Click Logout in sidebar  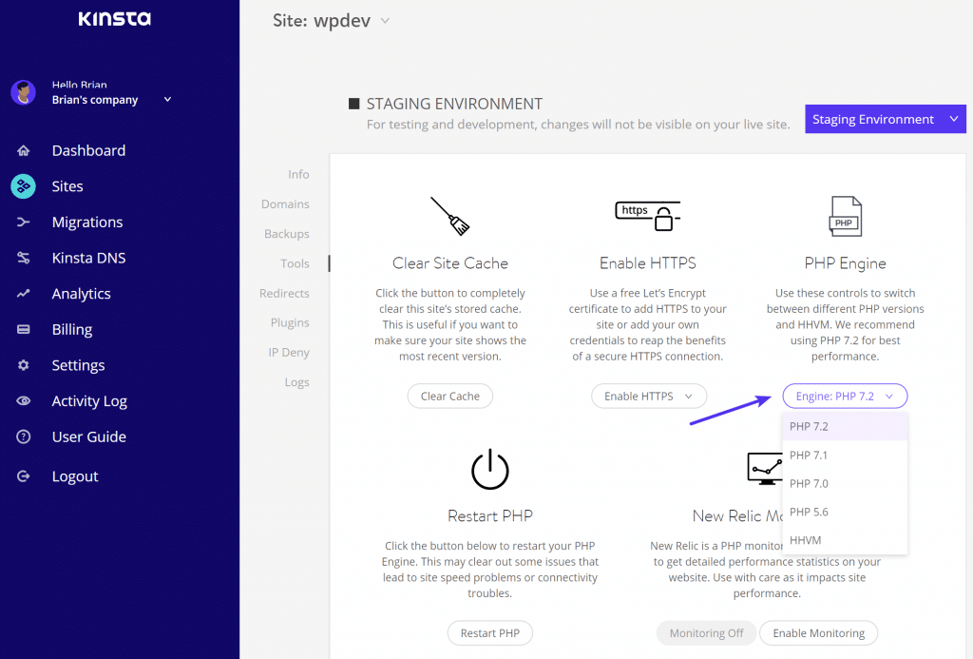click(75, 476)
